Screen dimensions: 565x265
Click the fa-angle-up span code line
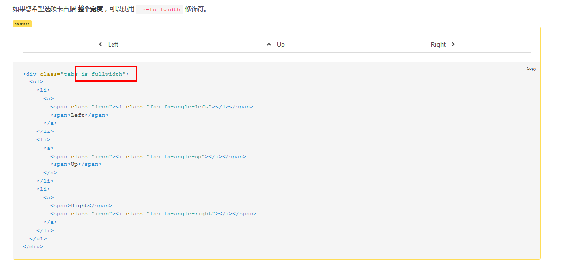click(148, 156)
